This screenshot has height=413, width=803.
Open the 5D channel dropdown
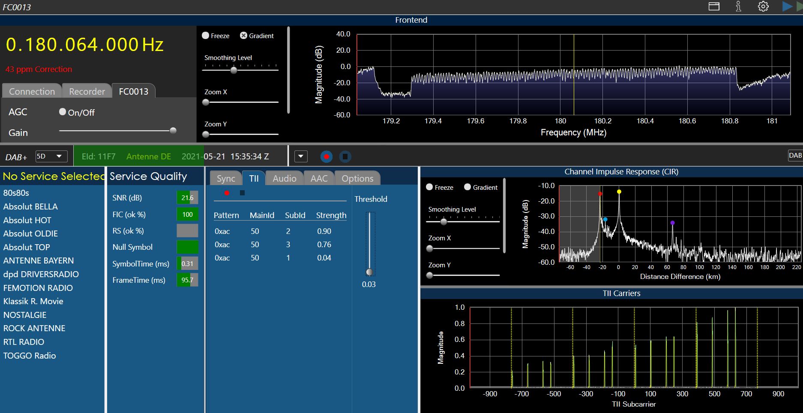tap(51, 156)
